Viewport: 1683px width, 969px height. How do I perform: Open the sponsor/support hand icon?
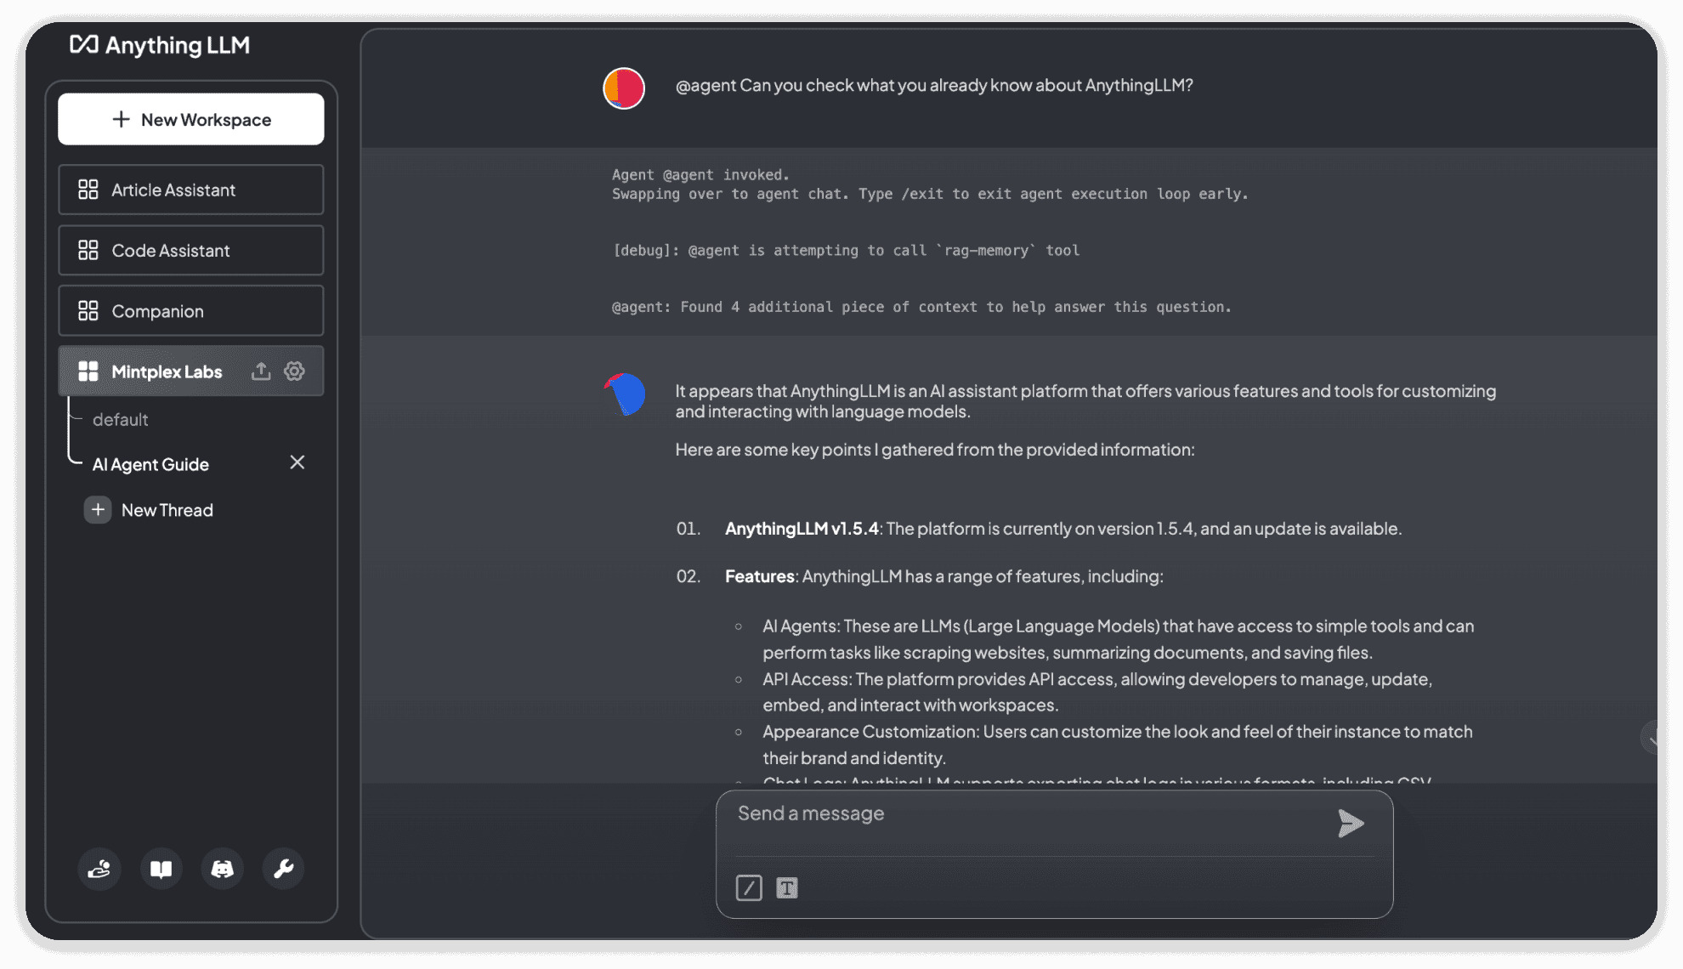click(99, 869)
